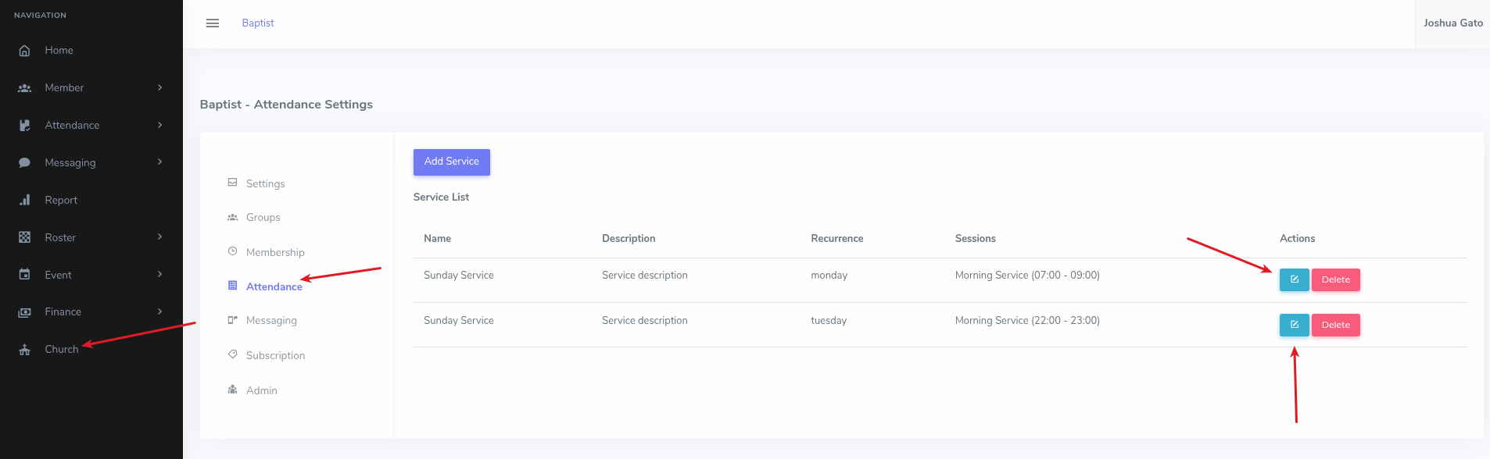Viewport: 1490px width, 459px height.
Task: Expand the Roster submenu chevron
Action: point(159,237)
